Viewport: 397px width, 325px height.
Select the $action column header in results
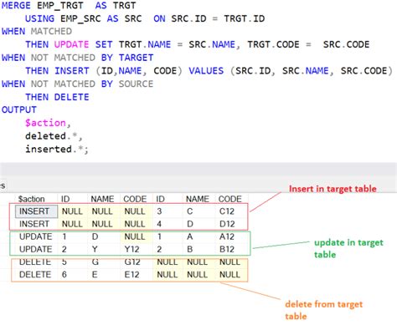coord(32,199)
